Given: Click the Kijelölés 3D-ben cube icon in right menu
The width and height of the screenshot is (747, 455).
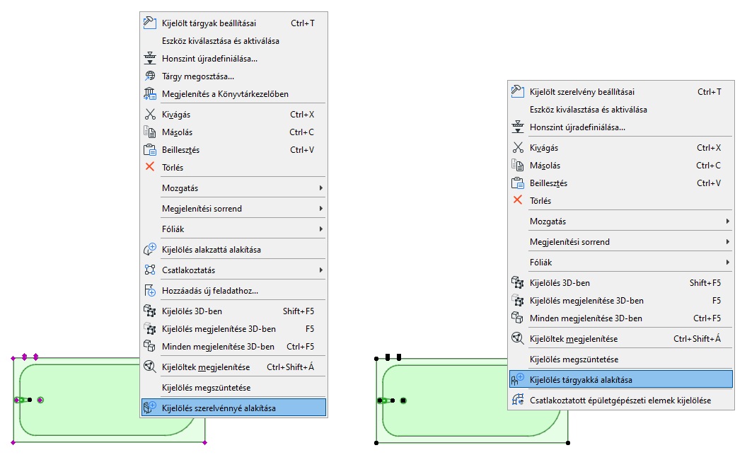Looking at the screenshot, I should click(x=517, y=282).
